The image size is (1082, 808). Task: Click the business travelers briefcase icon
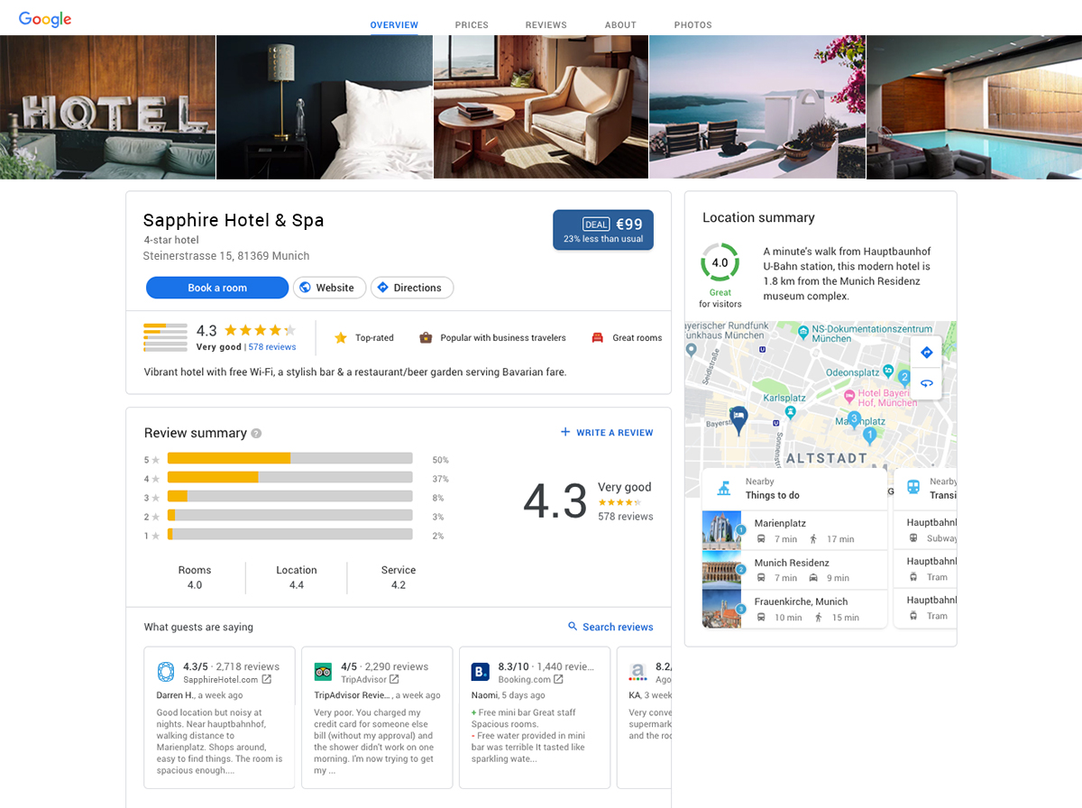(x=426, y=338)
